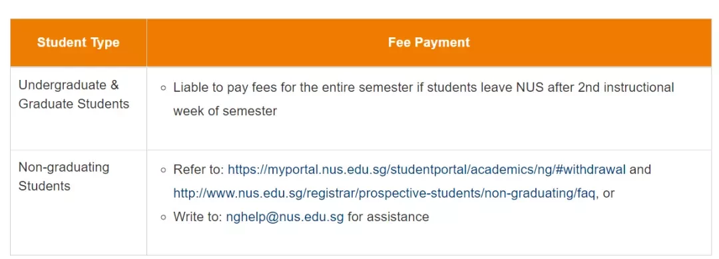Click the bullet before 'Write to:'

(x=164, y=217)
